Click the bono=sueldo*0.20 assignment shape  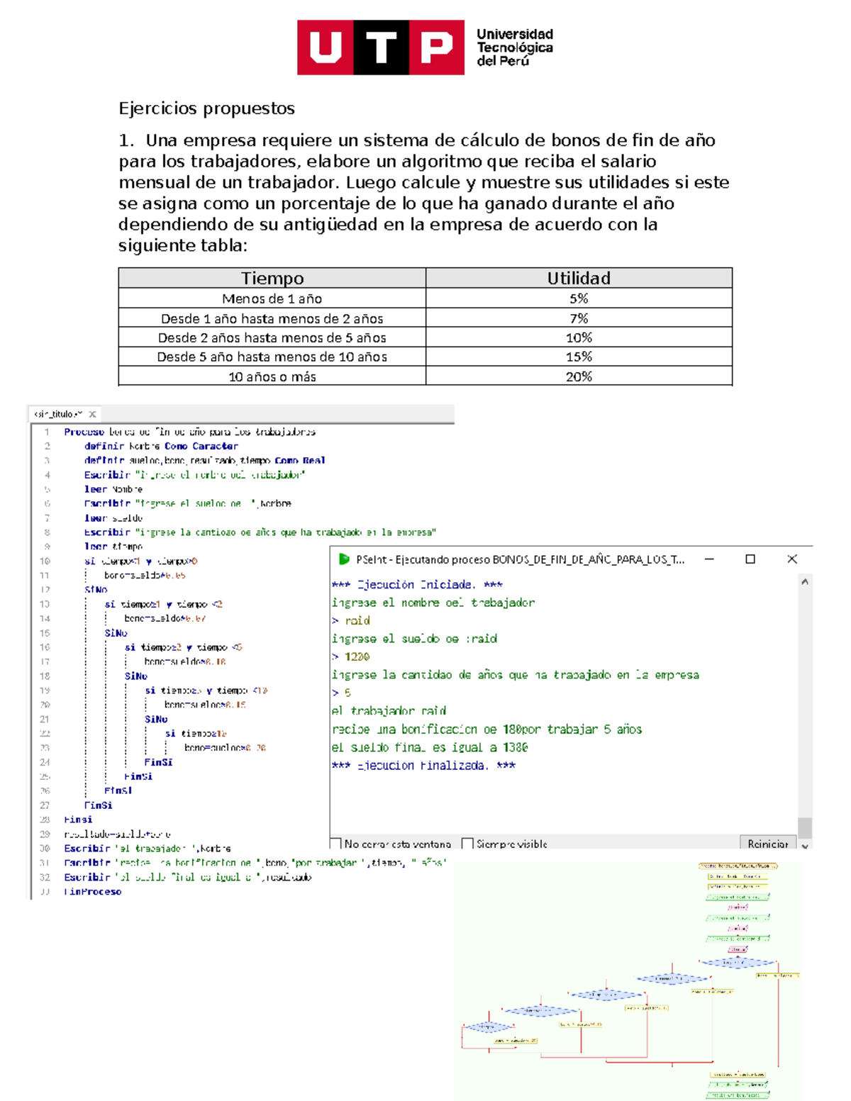pyautogui.click(x=515, y=1041)
